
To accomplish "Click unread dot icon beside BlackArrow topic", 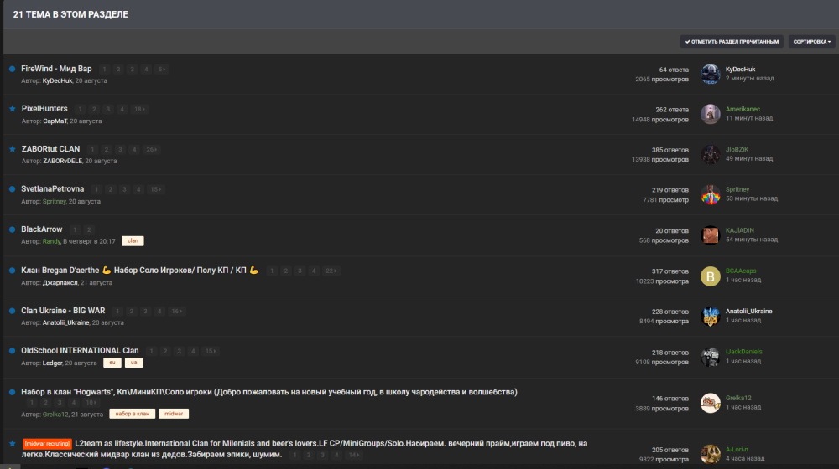I will [12, 229].
